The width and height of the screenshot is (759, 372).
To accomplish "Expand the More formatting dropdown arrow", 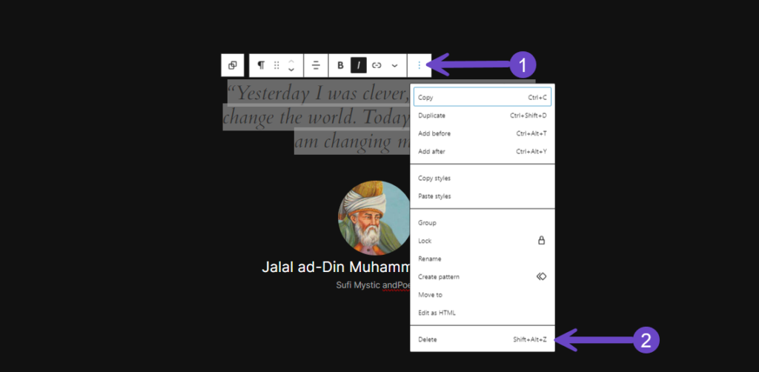I will pyautogui.click(x=394, y=65).
